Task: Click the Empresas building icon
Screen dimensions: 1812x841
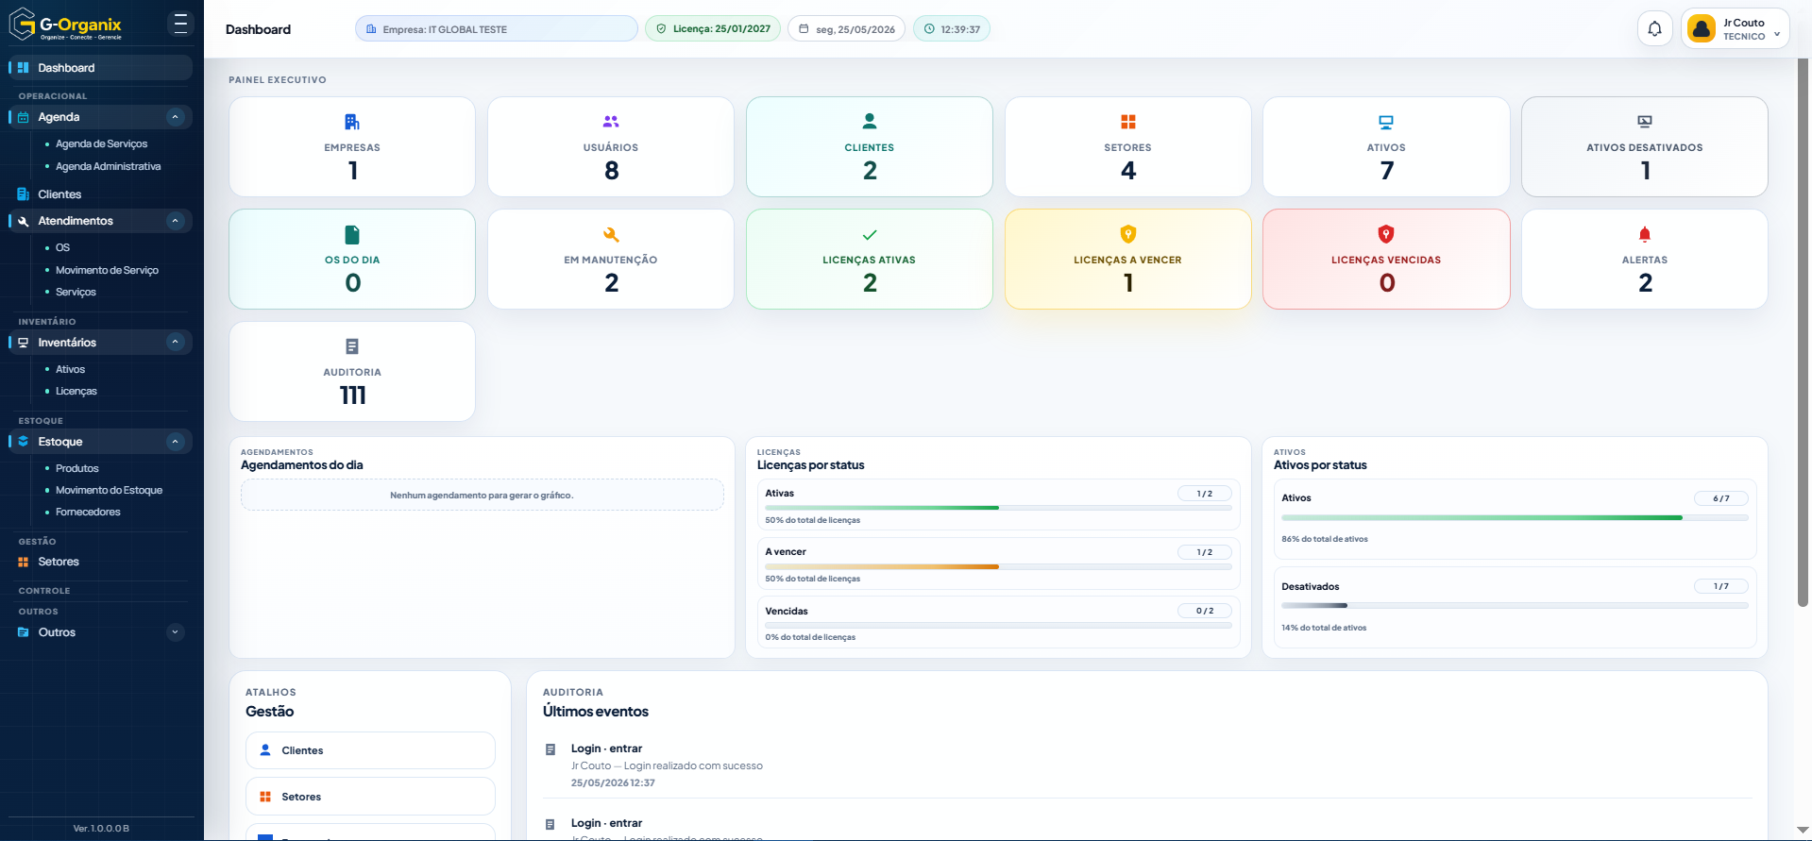Action: click(352, 122)
